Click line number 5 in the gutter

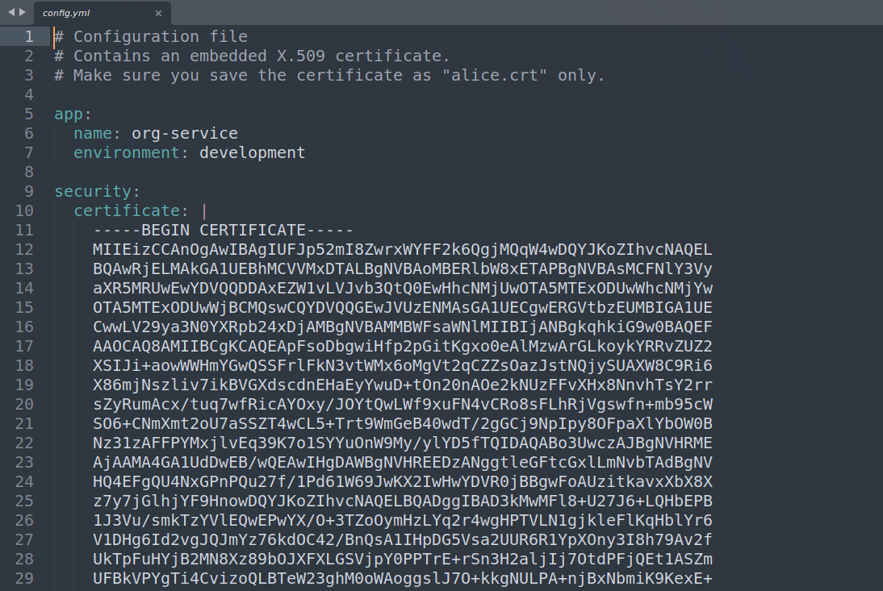pos(29,114)
